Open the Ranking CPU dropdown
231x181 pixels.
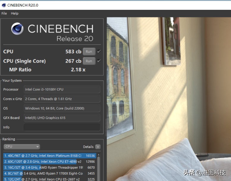point(22,147)
